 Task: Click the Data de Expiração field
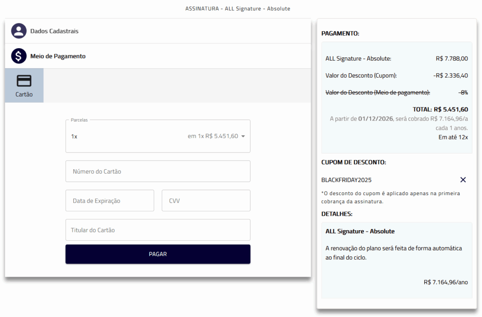110,201
